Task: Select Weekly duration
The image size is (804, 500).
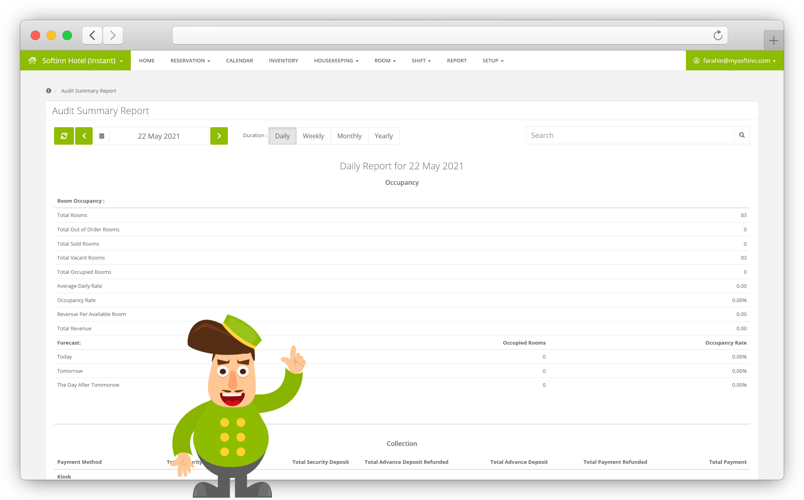Action: pyautogui.click(x=313, y=136)
